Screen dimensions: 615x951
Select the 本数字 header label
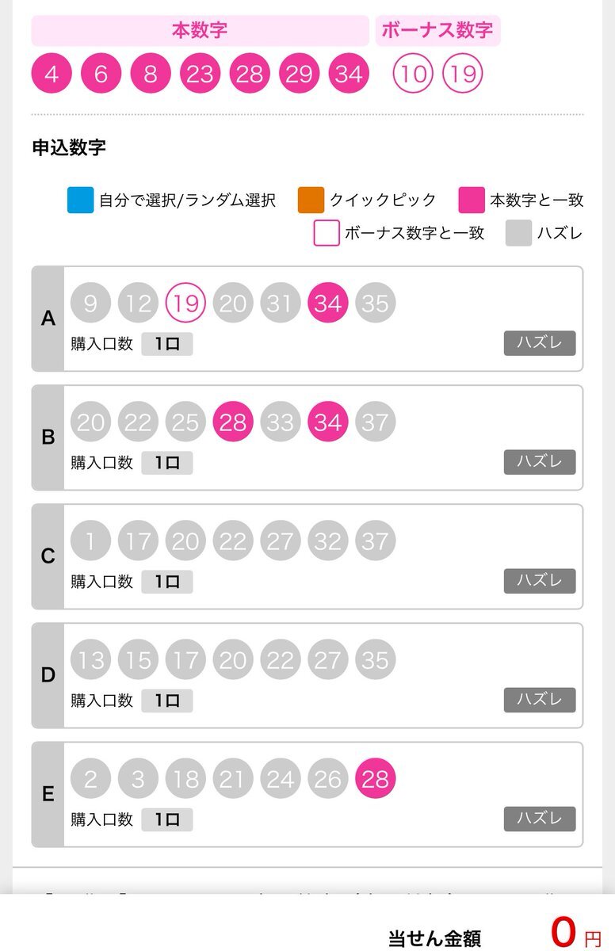click(x=200, y=31)
